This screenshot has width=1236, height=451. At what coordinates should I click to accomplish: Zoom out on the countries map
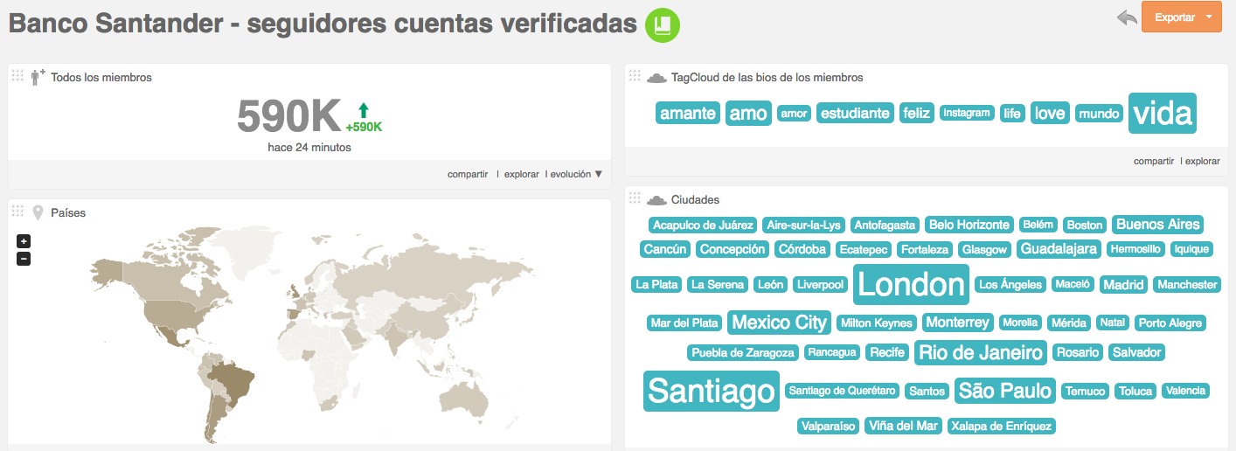(24, 259)
